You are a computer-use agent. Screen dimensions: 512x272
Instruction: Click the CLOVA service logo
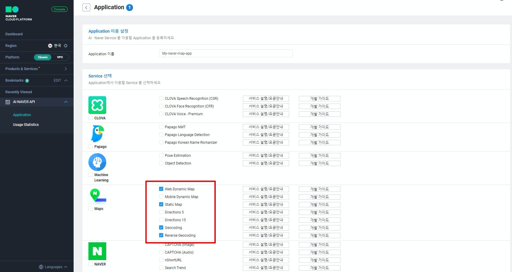97,105
